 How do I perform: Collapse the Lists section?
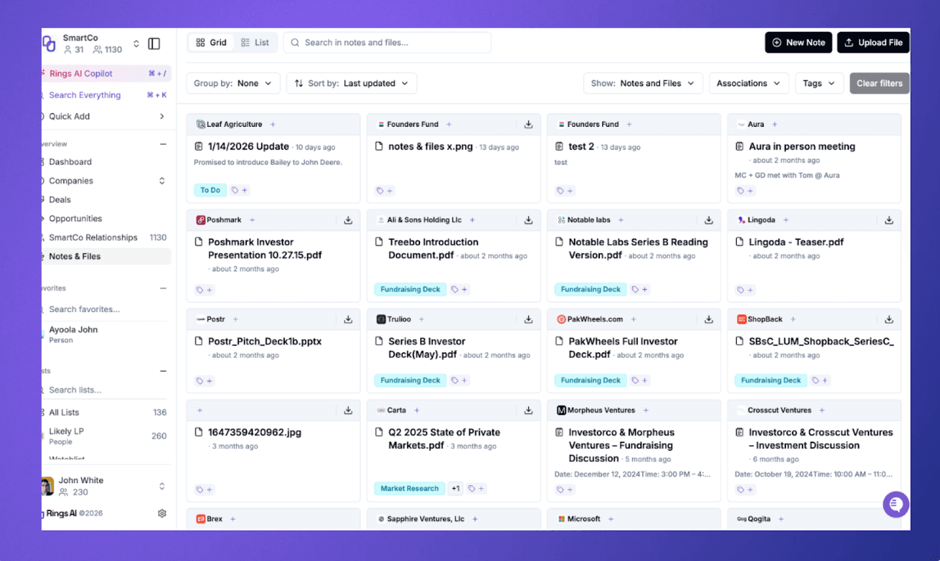click(x=163, y=371)
